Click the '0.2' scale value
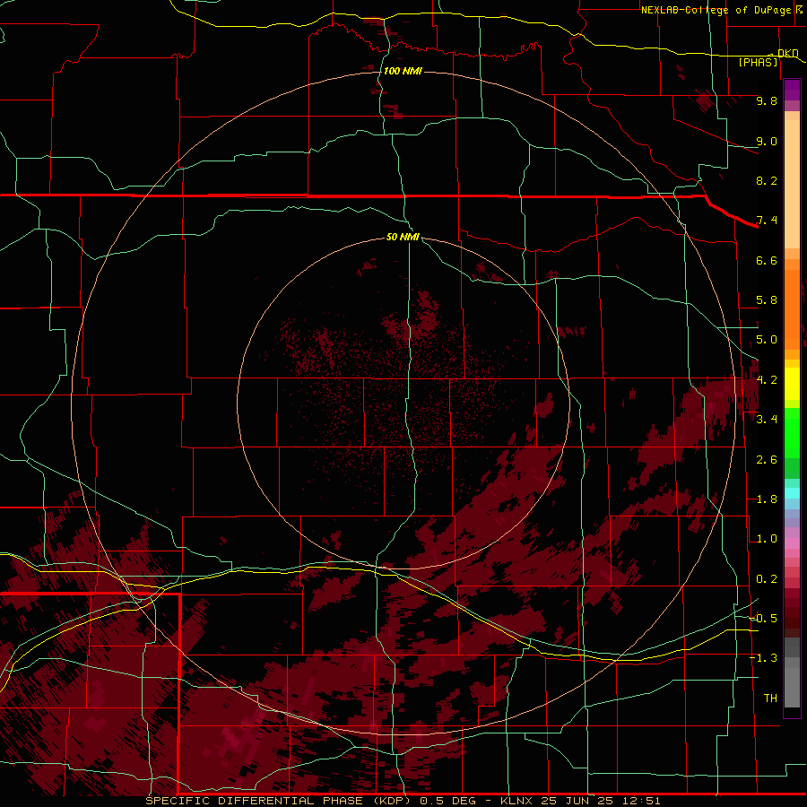Image resolution: width=807 pixels, height=807 pixels. point(767,579)
